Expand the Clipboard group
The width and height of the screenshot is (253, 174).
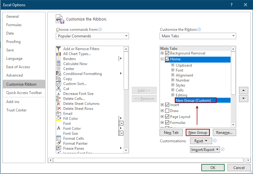pyautogui.click(x=173, y=65)
